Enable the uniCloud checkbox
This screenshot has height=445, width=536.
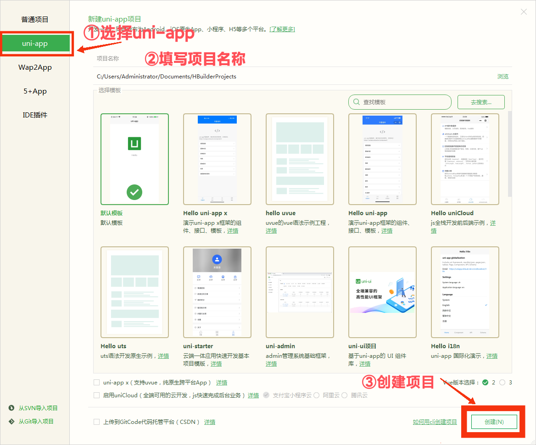tap(96, 395)
